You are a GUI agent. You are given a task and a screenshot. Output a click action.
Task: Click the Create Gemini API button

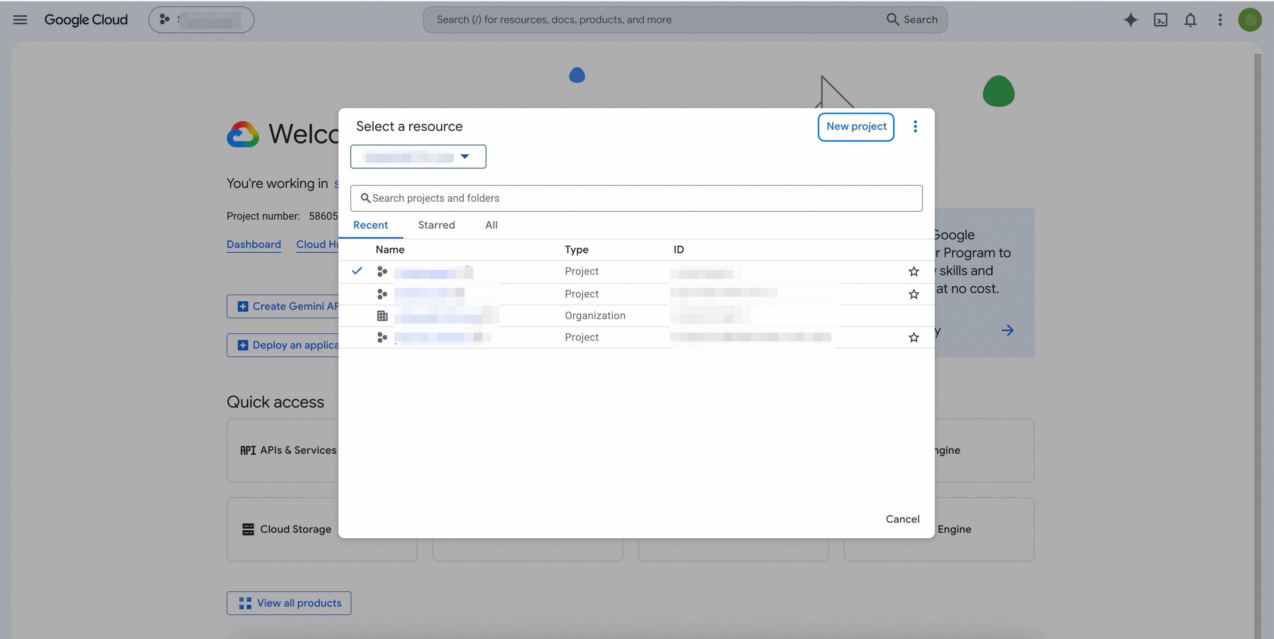(x=283, y=306)
